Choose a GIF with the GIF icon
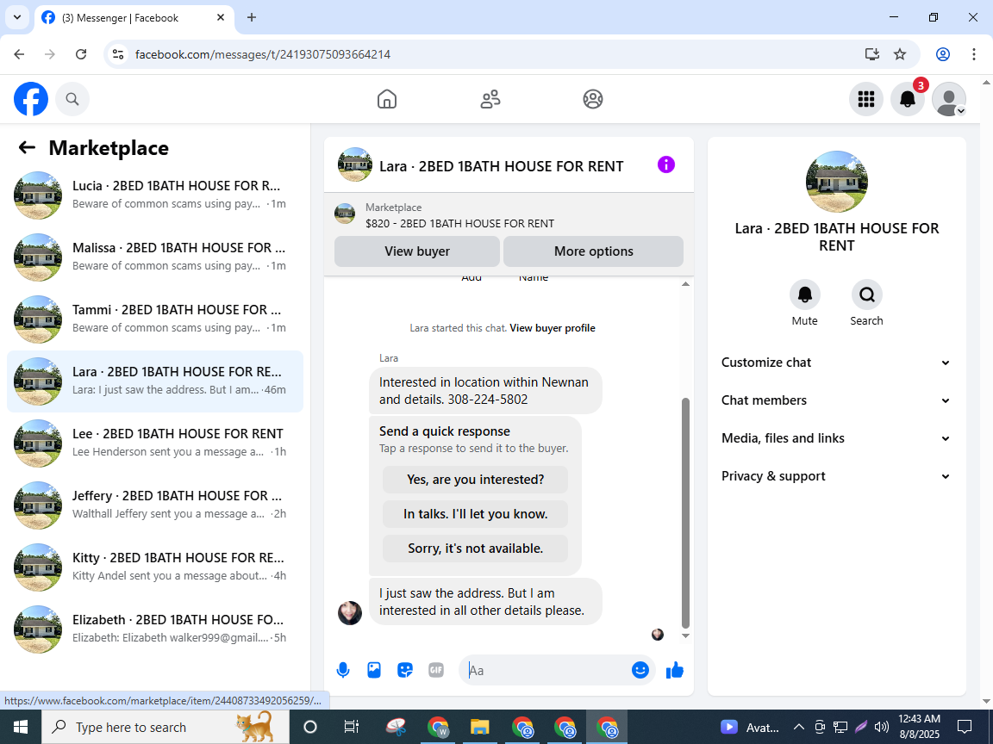993x744 pixels. point(435,670)
